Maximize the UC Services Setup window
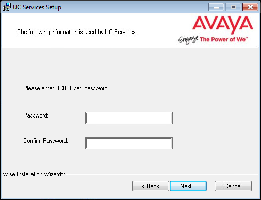 [x=233, y=7]
